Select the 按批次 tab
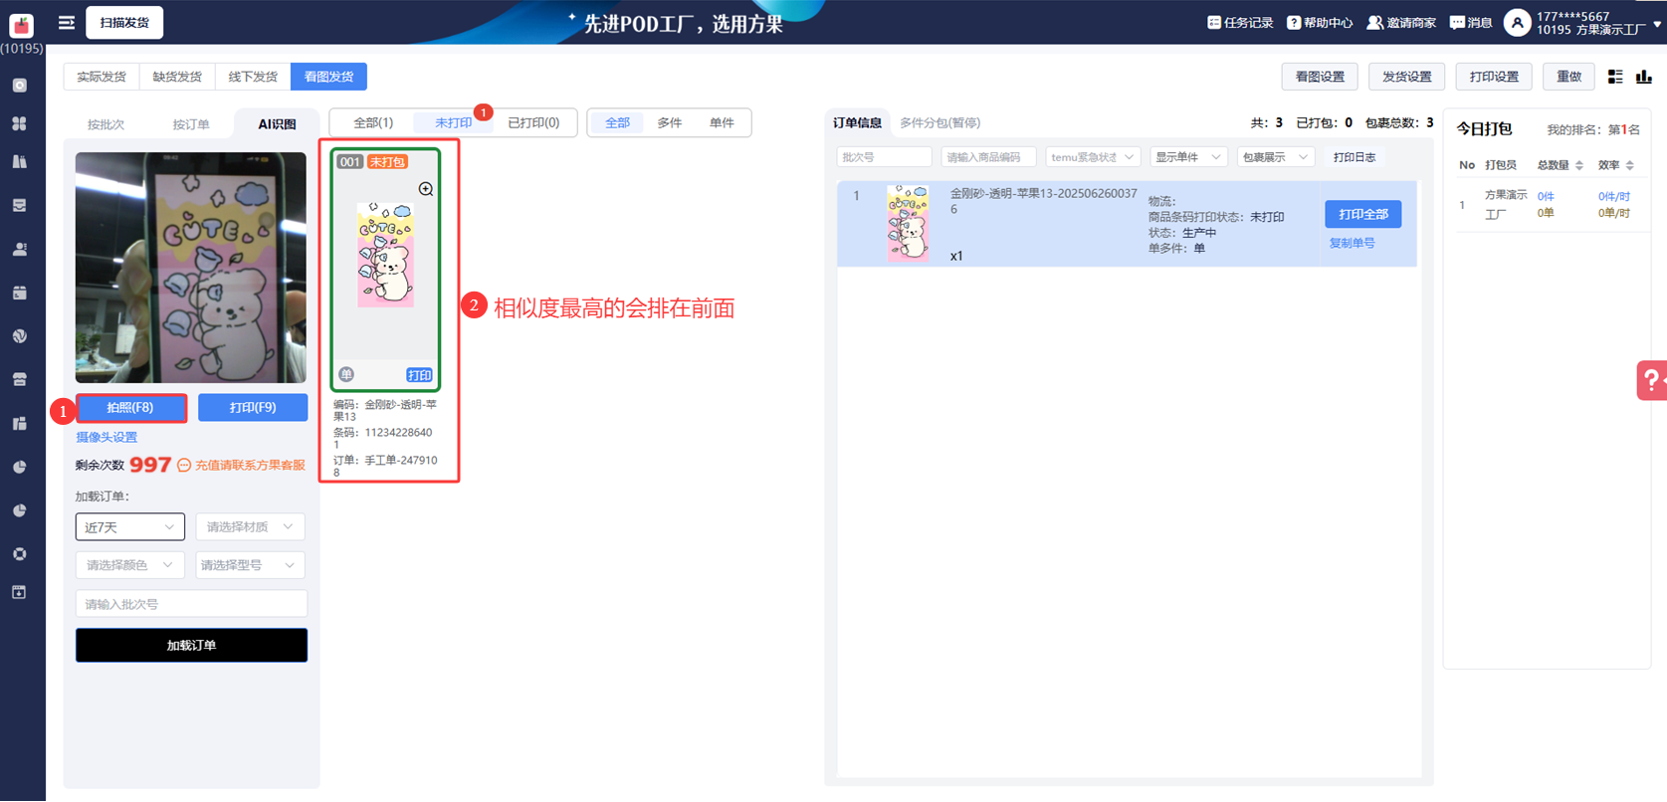 105,124
